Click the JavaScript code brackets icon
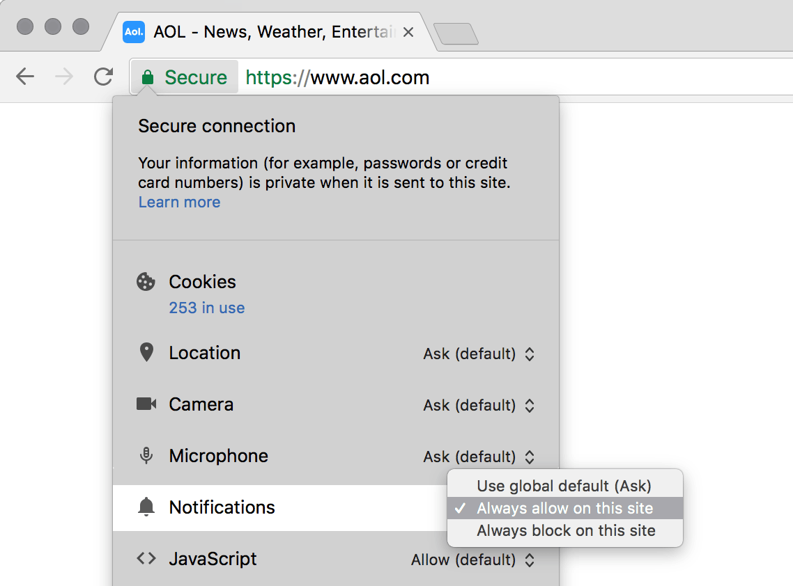Screen dimensions: 793x586 pos(146,559)
